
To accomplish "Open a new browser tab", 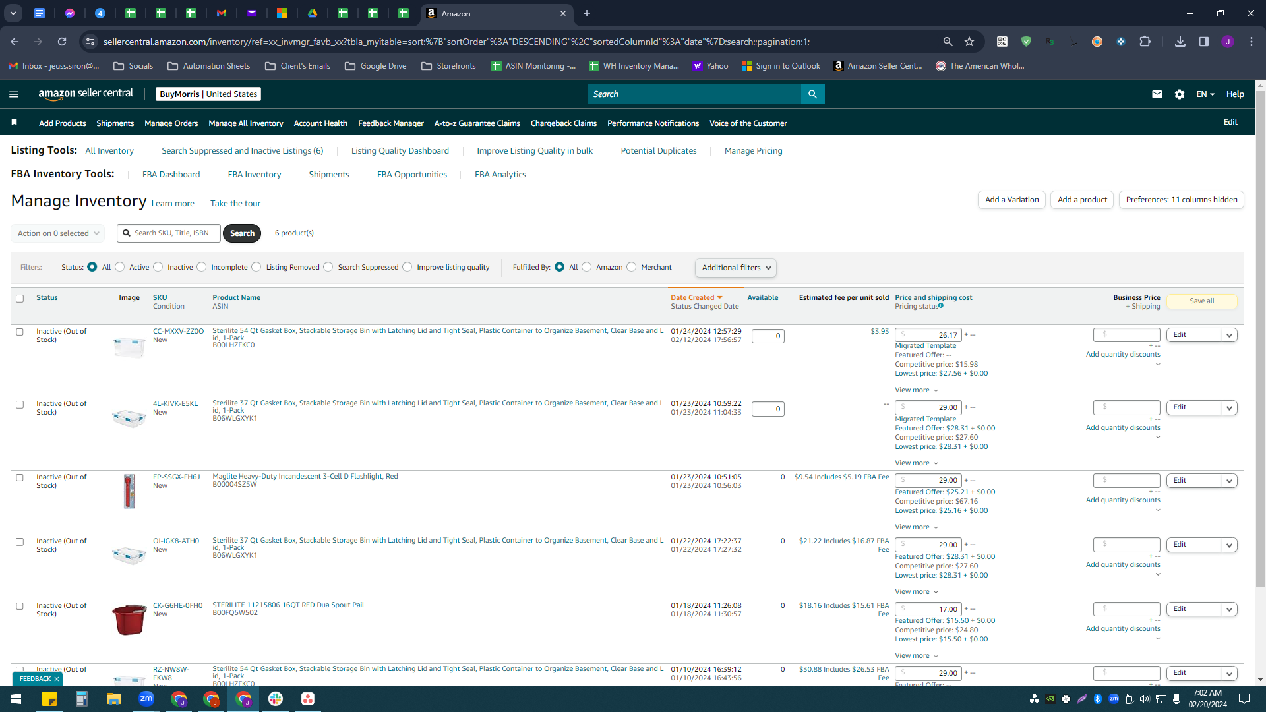I will [587, 13].
